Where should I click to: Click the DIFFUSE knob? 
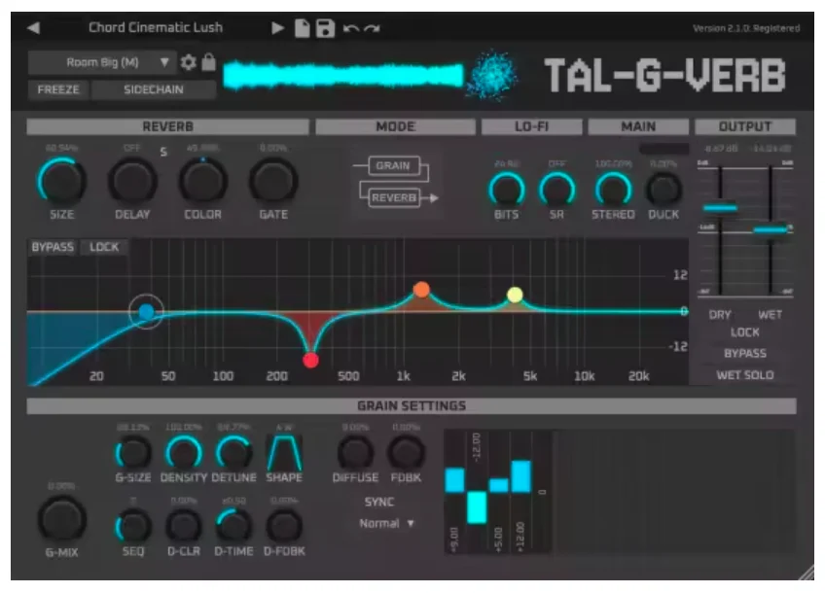click(x=356, y=453)
